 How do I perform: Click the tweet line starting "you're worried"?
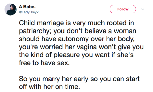click(x=81, y=47)
